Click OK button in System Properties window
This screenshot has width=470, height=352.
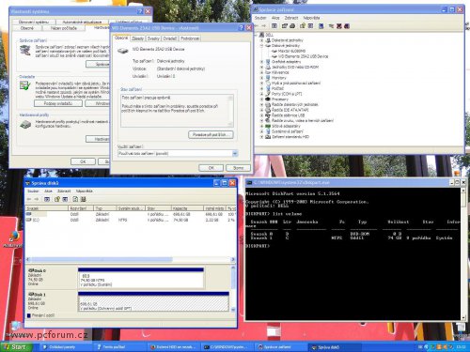point(83,161)
